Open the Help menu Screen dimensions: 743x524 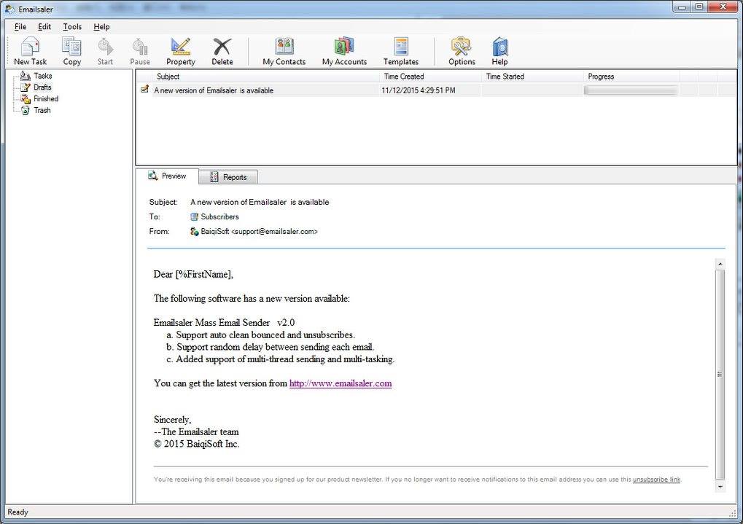click(101, 26)
